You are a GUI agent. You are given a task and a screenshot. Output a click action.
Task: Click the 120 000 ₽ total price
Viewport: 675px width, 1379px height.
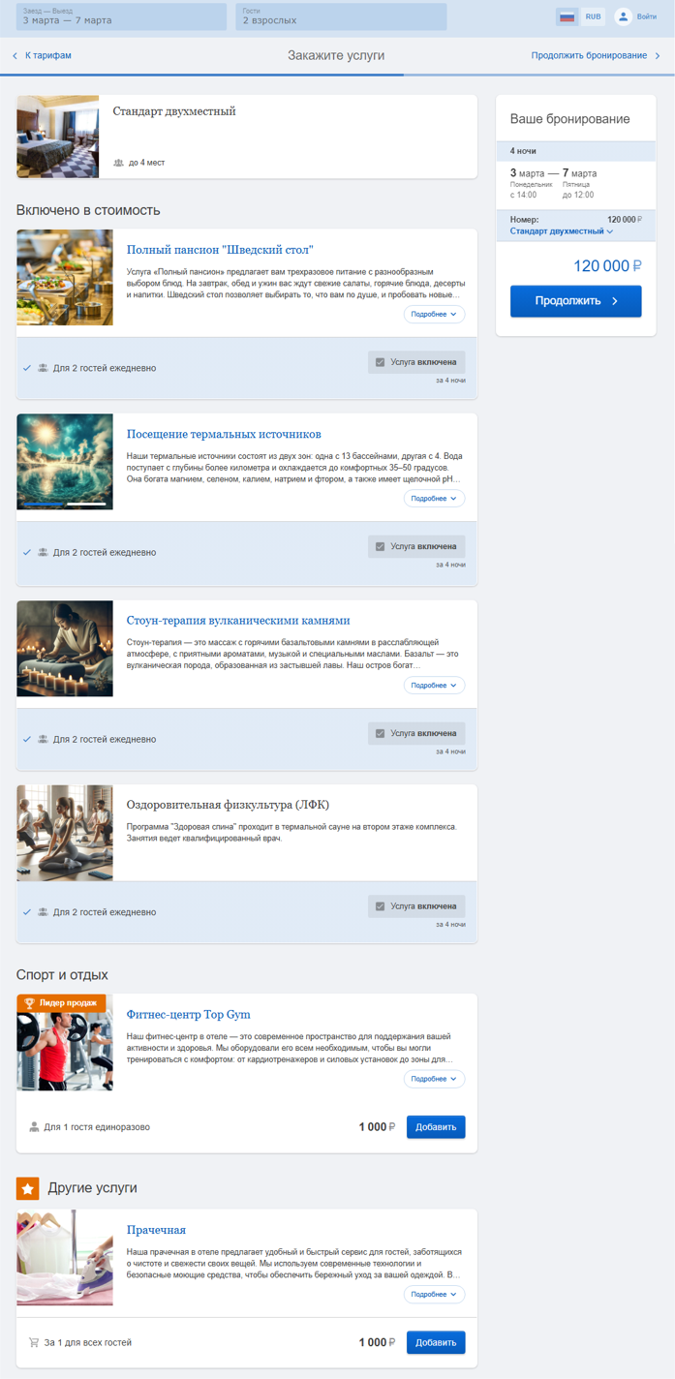pos(607,266)
